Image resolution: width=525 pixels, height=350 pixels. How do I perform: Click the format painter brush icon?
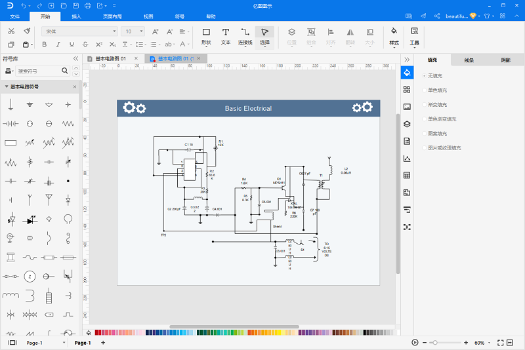tap(27, 31)
